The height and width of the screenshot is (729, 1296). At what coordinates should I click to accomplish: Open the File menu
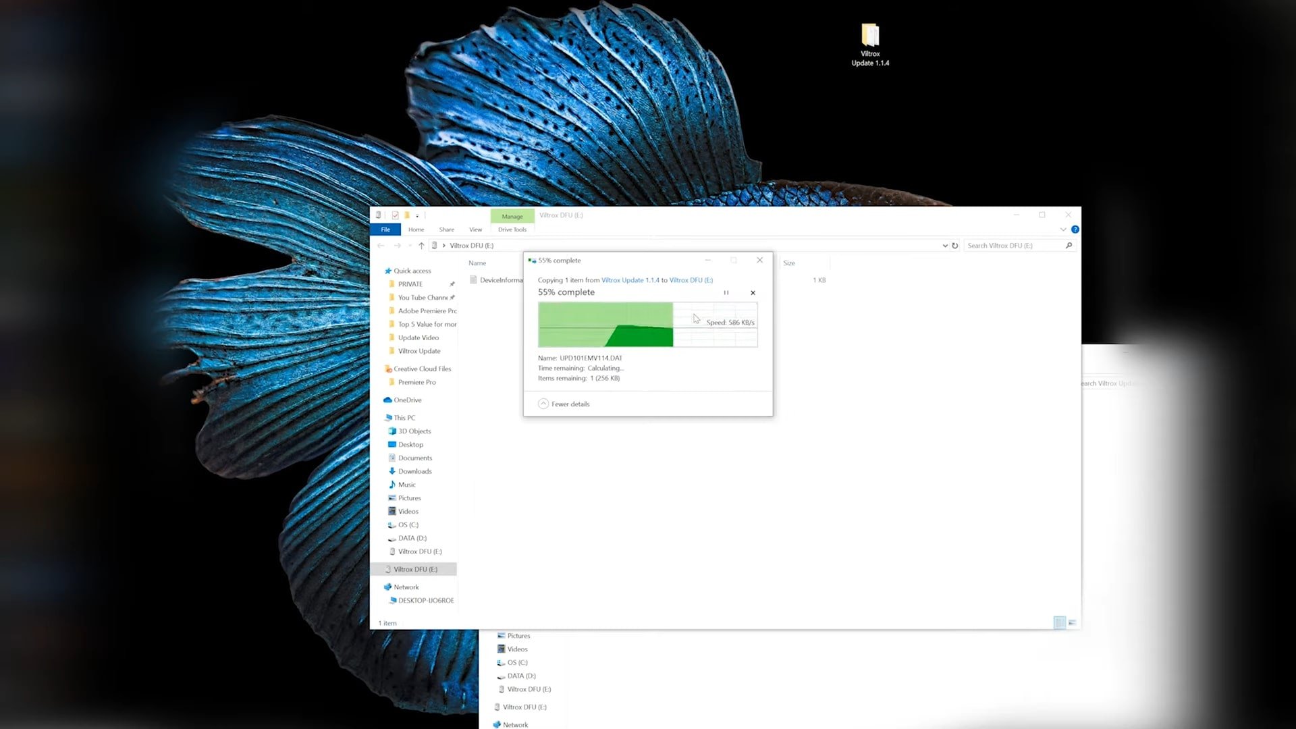(x=385, y=230)
